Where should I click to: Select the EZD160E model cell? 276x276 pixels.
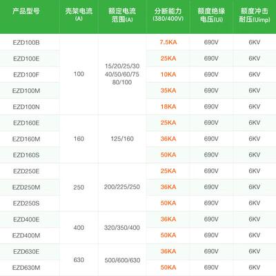(26, 123)
